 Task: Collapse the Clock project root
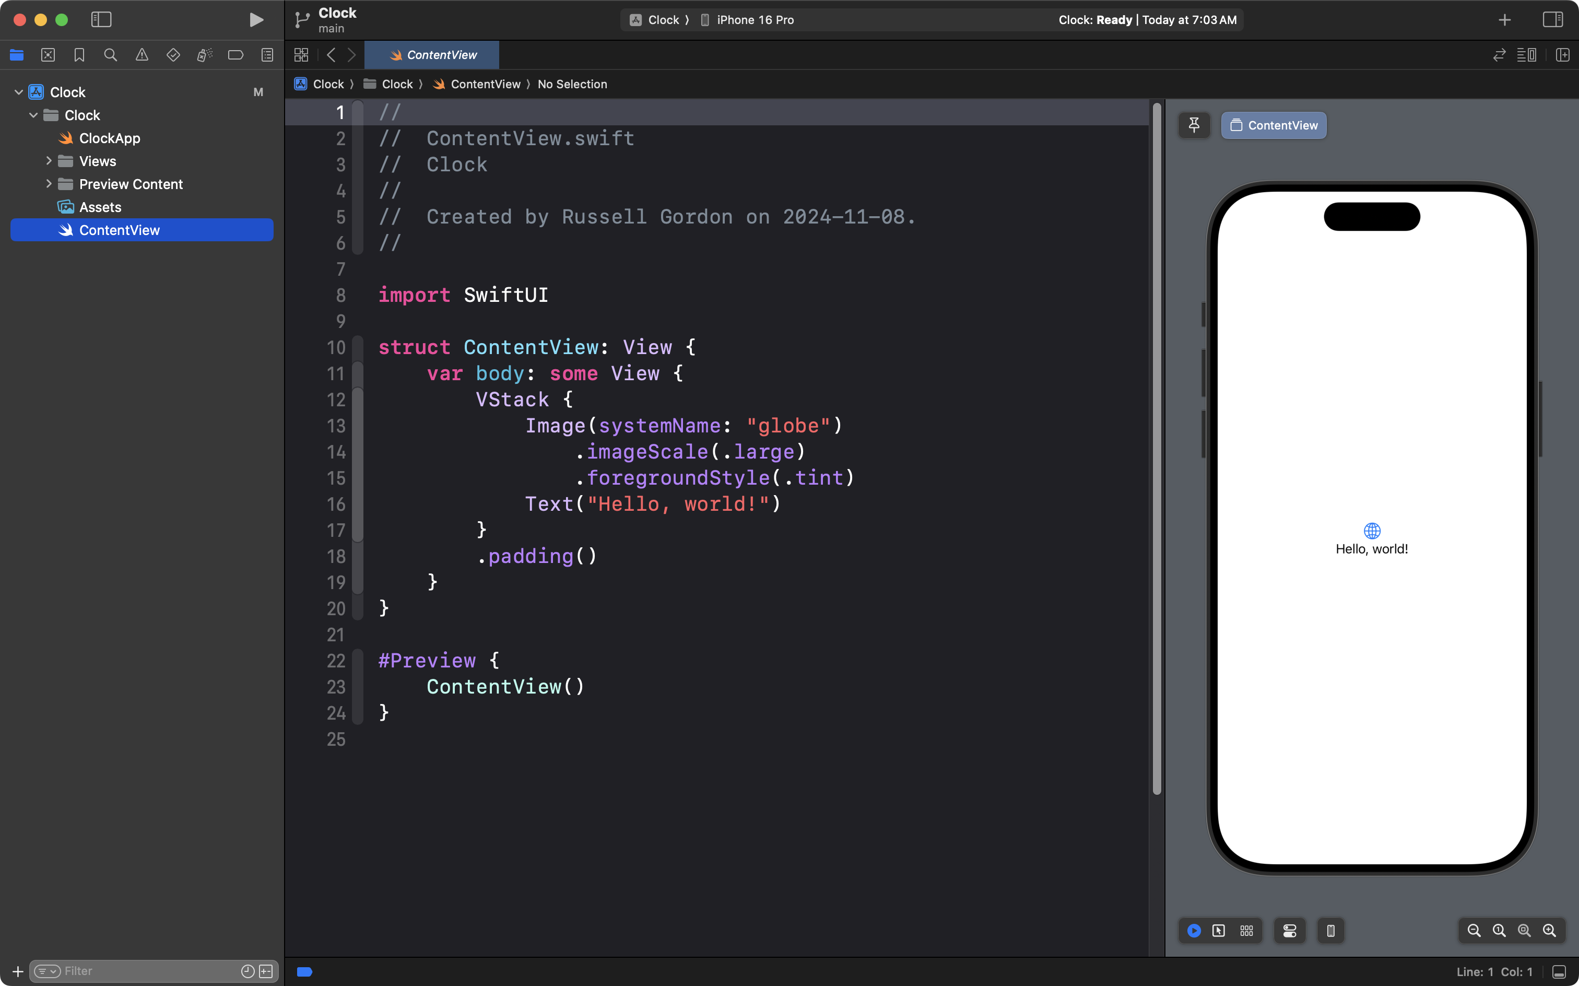pos(19,92)
